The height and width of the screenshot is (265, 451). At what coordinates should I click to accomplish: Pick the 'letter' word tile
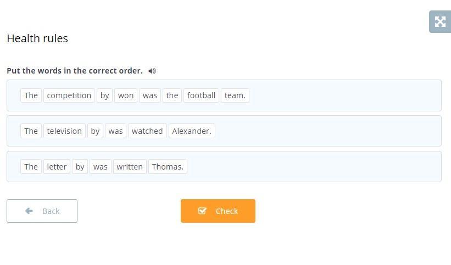pyautogui.click(x=57, y=167)
